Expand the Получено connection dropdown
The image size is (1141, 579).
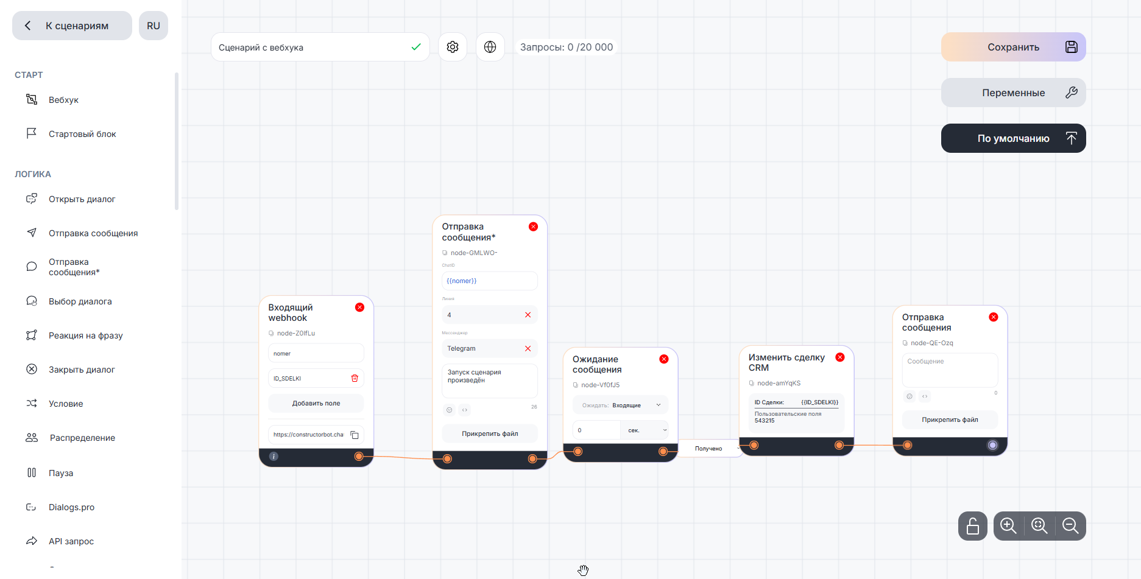coord(738,449)
